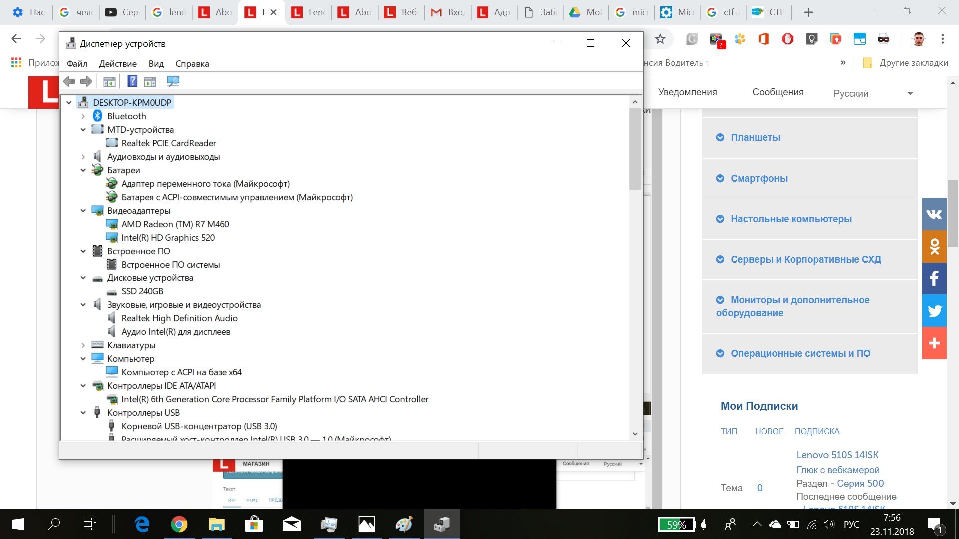Collapse the DESKTOP-KPM0UDP root node
The image size is (959, 539).
(69, 103)
